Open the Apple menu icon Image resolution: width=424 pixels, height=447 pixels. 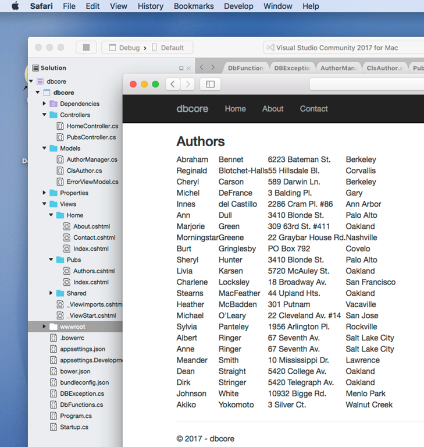pyautogui.click(x=15, y=6)
